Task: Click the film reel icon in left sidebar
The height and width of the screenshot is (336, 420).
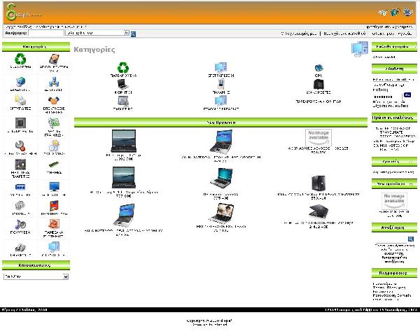Action: [20, 204]
